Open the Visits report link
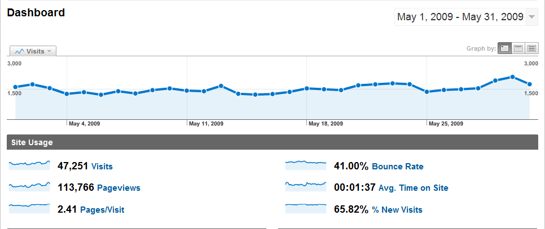Screen dimensions: 545x229 102,167
